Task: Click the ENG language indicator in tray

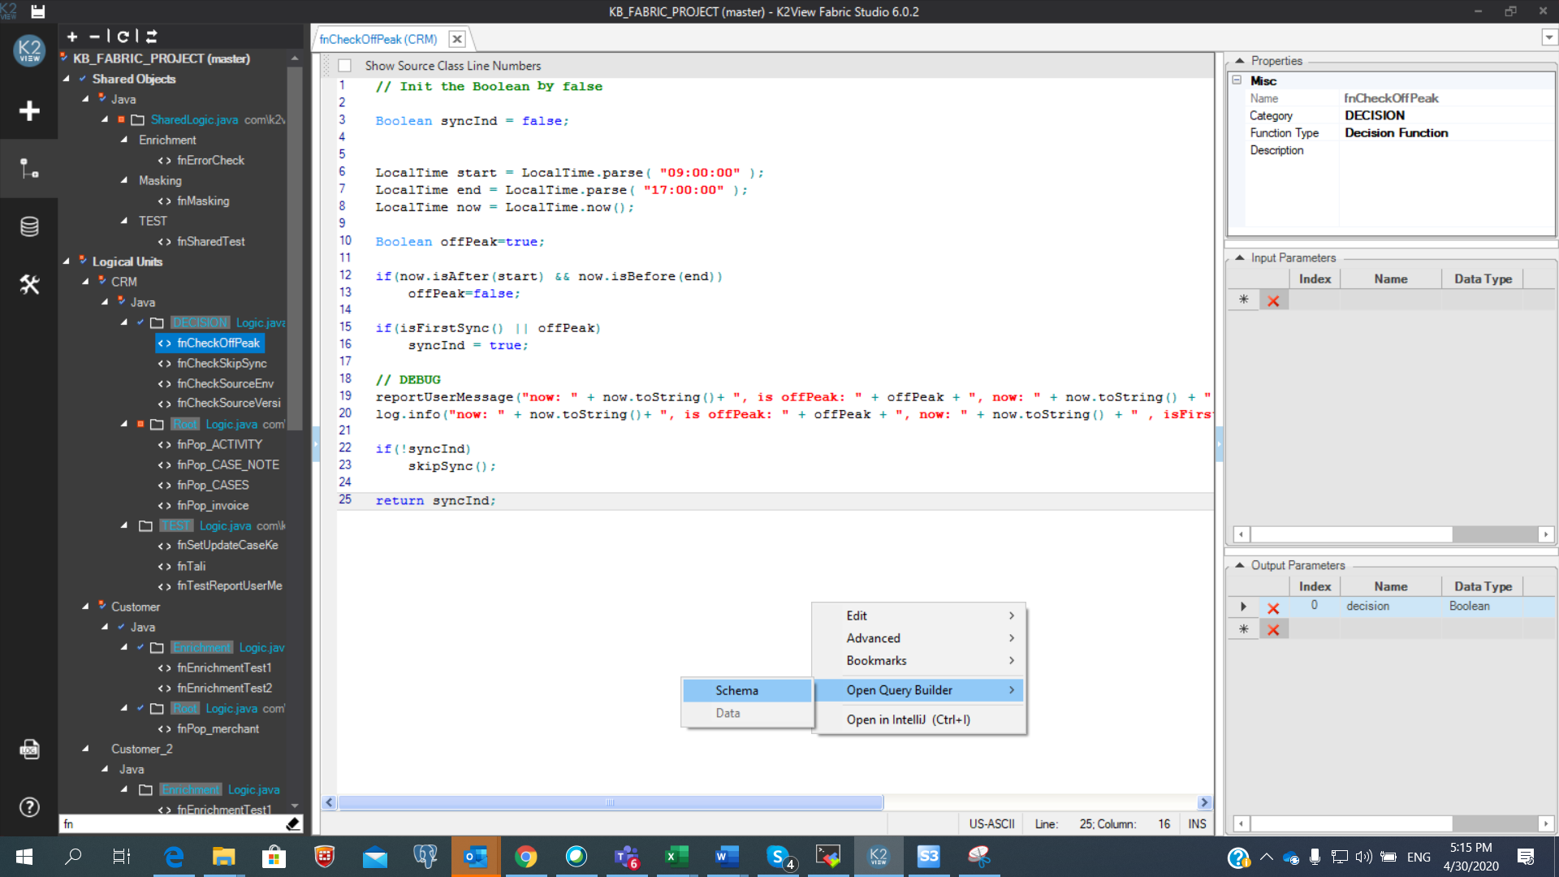Action: (1419, 857)
